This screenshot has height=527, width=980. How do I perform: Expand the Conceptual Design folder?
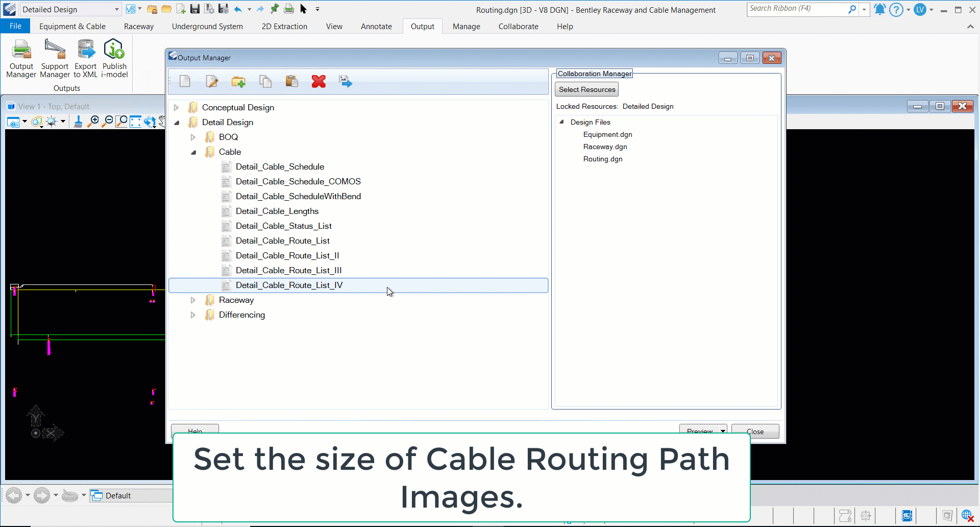(x=177, y=108)
